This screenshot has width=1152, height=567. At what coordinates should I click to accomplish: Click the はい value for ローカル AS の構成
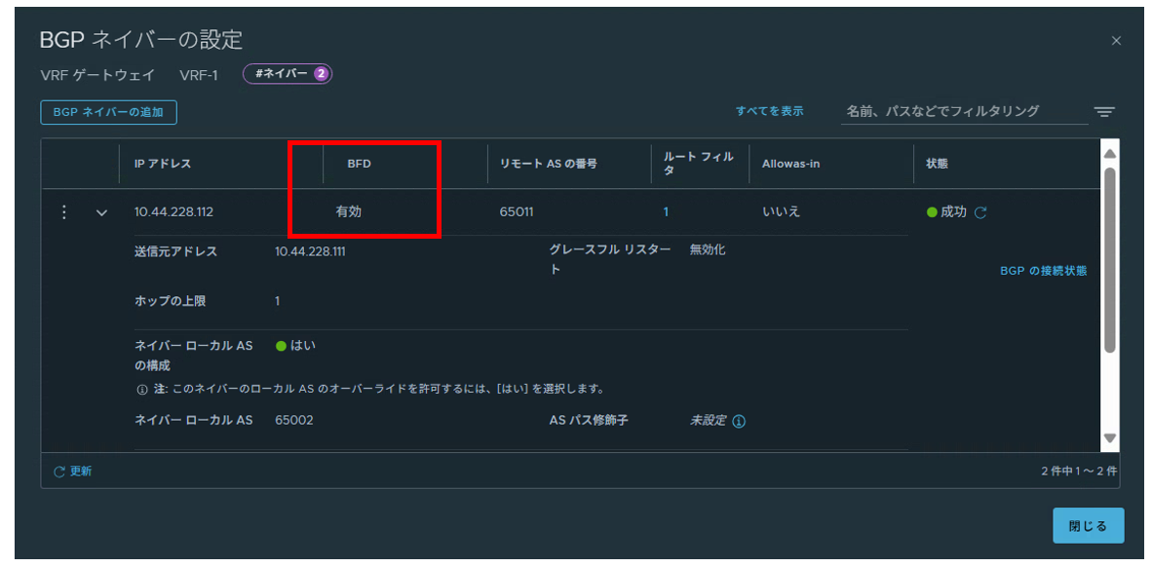[x=303, y=346]
